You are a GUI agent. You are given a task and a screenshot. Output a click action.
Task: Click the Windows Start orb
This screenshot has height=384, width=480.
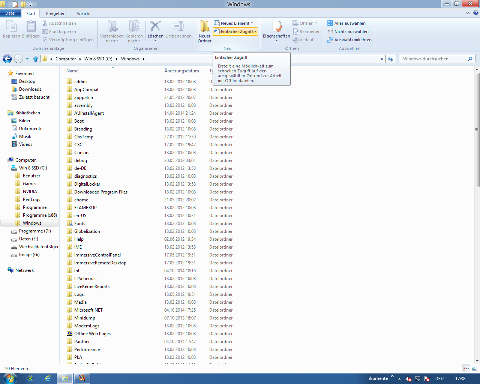pyautogui.click(x=10, y=378)
